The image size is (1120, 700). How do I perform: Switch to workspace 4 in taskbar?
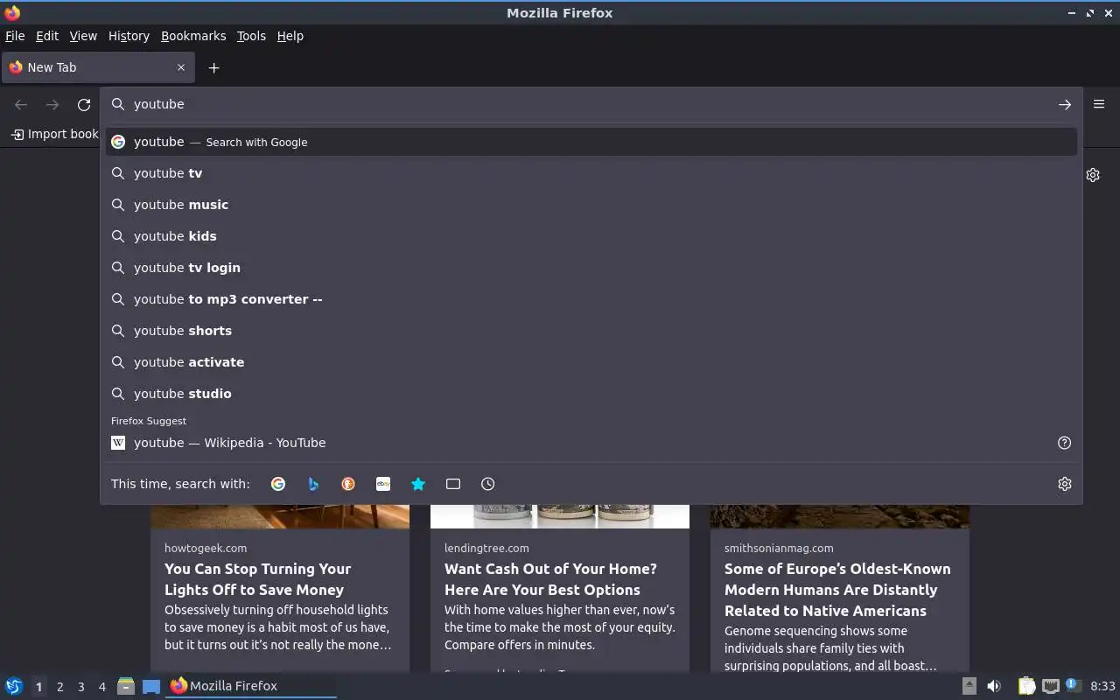101,687
